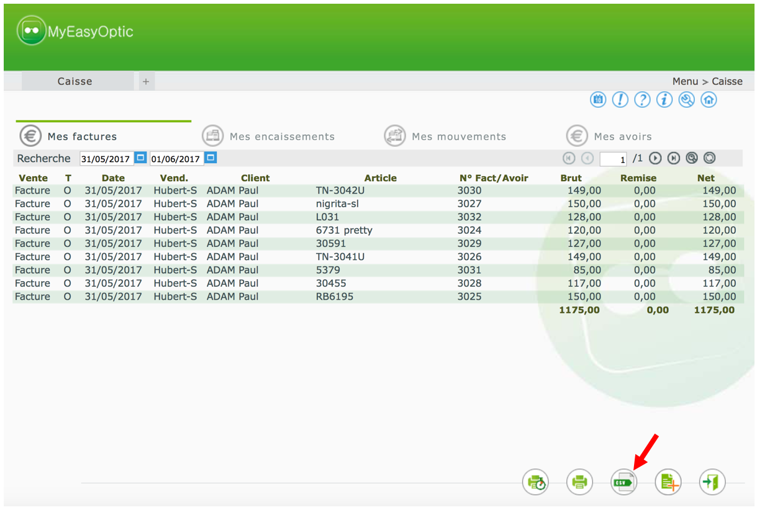Select article L031 row

click(x=378, y=217)
